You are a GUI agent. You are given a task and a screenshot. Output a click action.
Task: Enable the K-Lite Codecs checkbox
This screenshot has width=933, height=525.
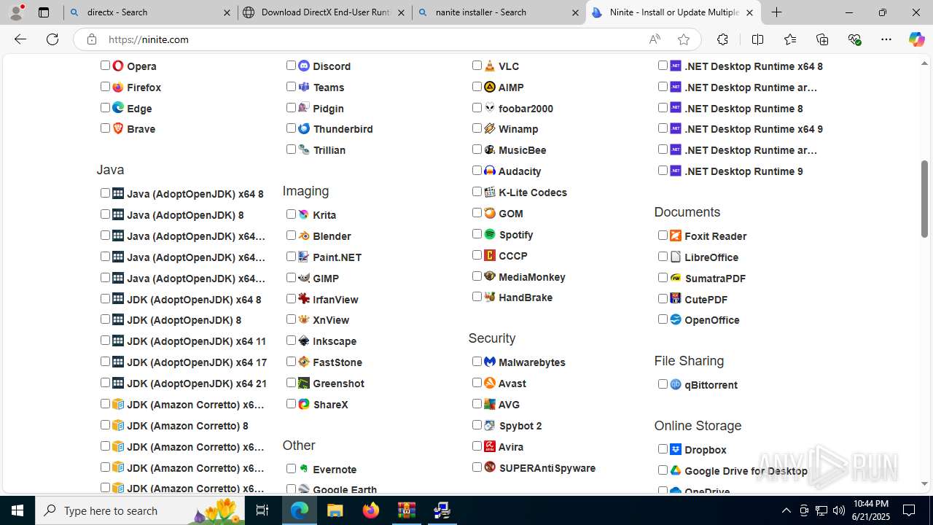tap(477, 192)
